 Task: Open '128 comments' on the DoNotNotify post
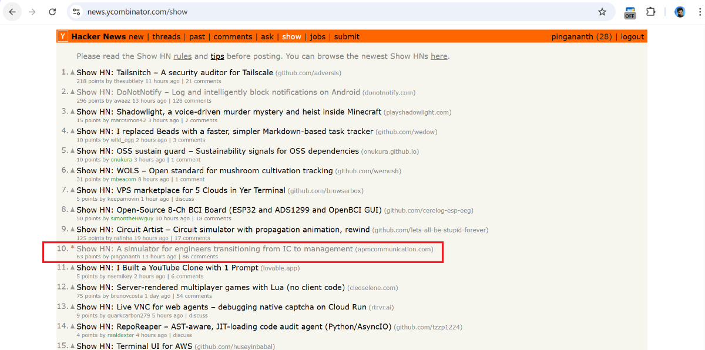click(191, 101)
